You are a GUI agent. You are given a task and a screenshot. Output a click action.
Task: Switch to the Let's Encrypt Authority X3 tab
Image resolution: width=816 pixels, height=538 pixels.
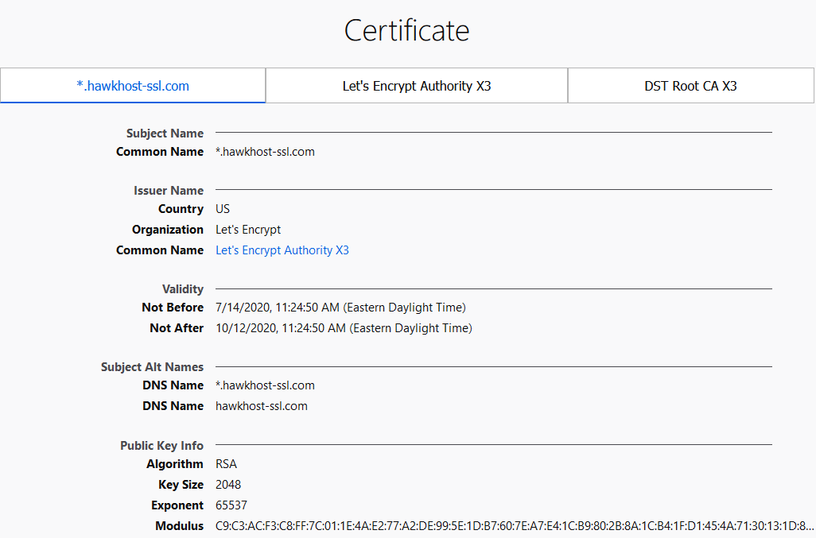tap(416, 85)
